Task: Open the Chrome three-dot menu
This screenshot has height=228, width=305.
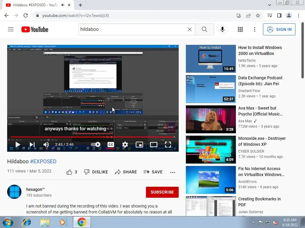Action: coord(298,15)
